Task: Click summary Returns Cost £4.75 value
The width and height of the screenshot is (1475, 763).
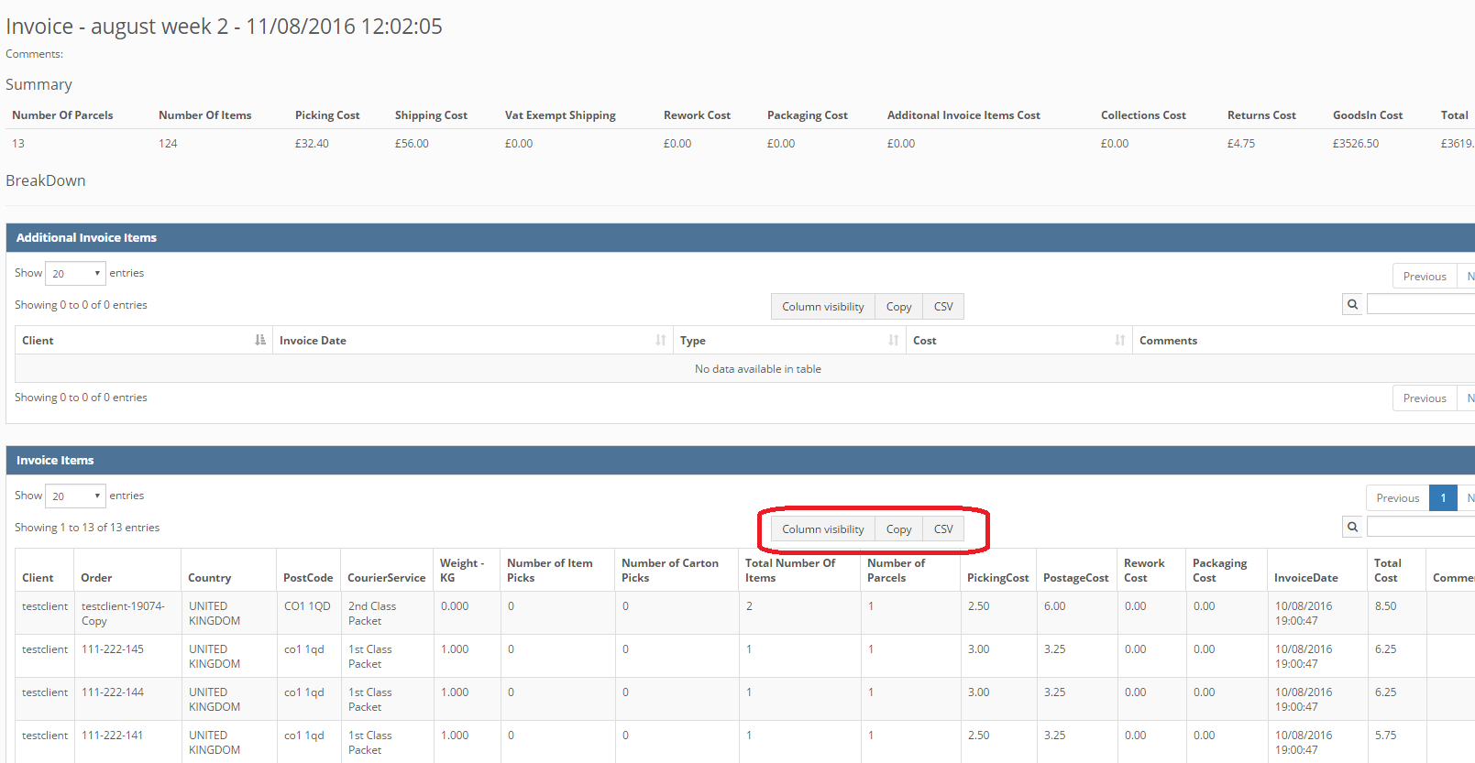Action: tap(1241, 144)
